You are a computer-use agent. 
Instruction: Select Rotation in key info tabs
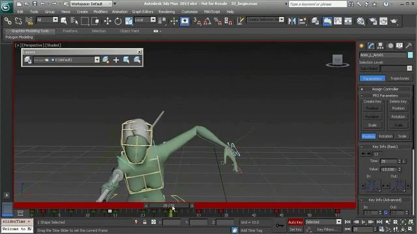pyautogui.click(x=385, y=136)
